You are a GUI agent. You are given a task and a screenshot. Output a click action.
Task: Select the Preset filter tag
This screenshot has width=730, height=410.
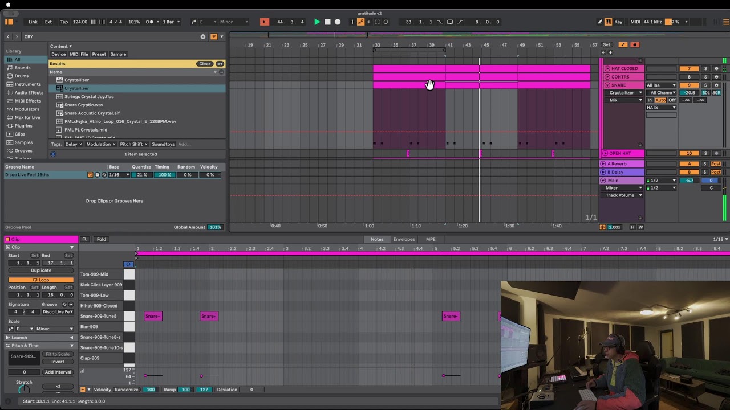[99, 54]
